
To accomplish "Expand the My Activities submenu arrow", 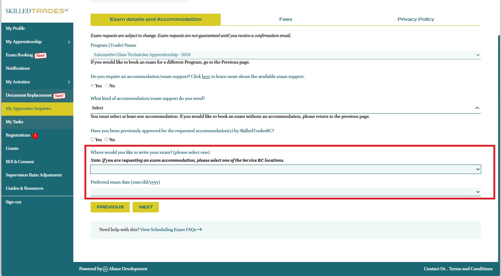I will pos(69,82).
